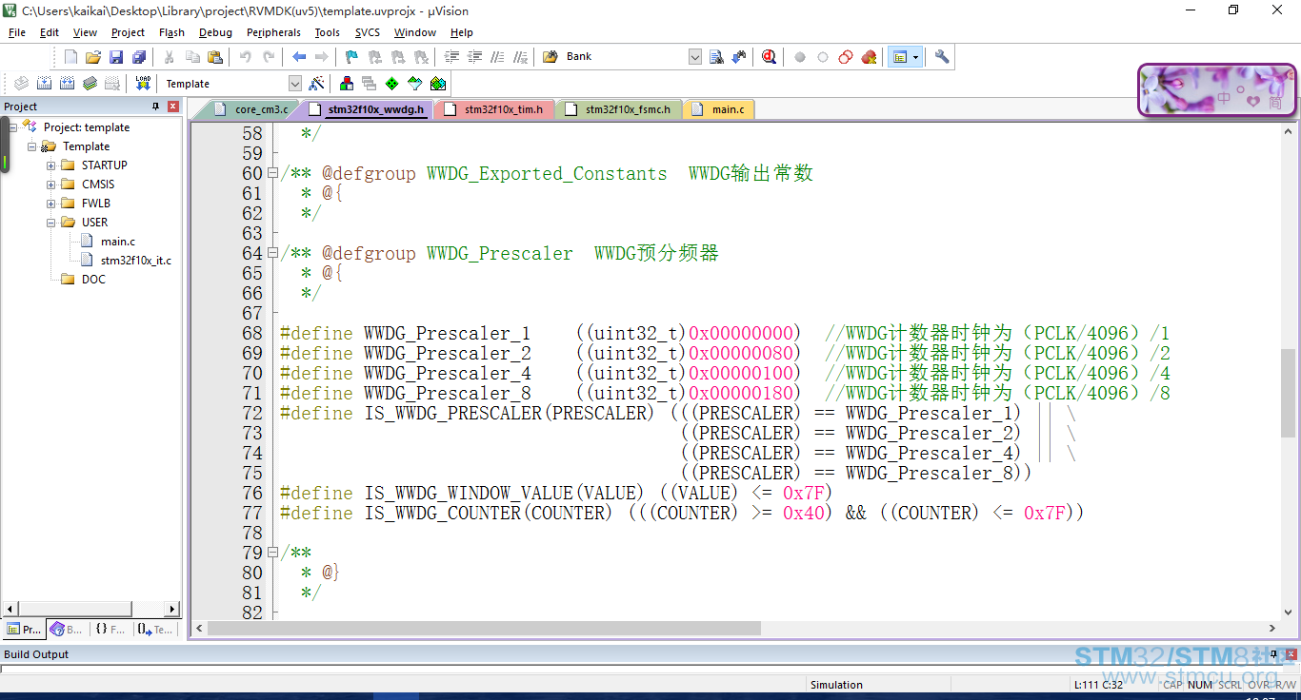
Task: Click the editor vertical scrollbar thumb
Action: point(1288,393)
